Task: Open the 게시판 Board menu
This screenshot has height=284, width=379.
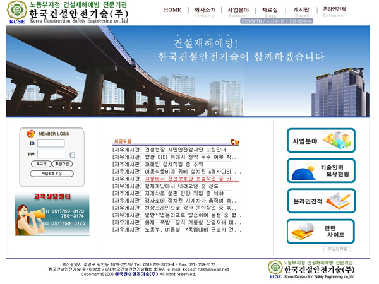Action: (x=301, y=11)
